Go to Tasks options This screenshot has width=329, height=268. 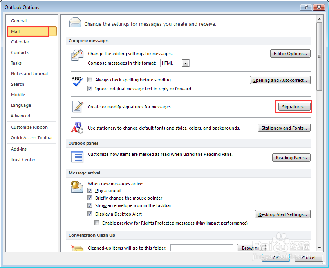click(31, 63)
